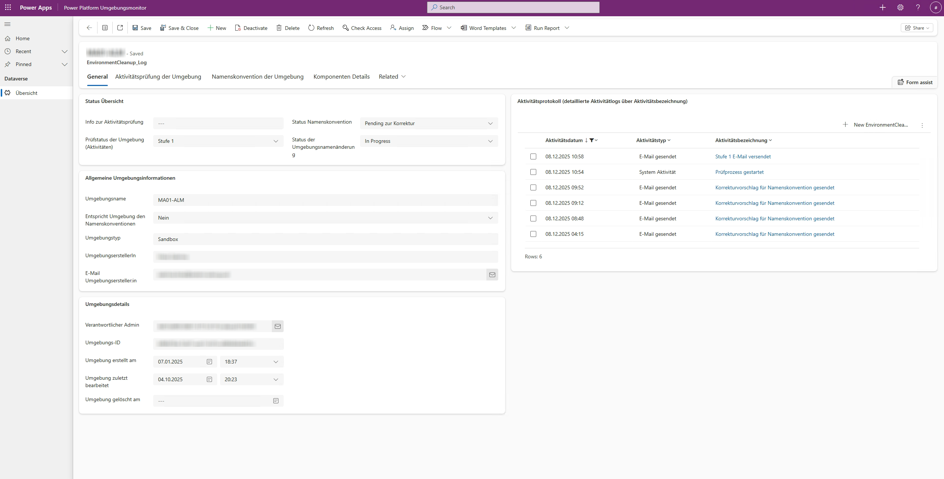Viewport: 944px width, 479px height.
Task: Check the row dated 08.12.2025 10:58
Action: (533, 156)
